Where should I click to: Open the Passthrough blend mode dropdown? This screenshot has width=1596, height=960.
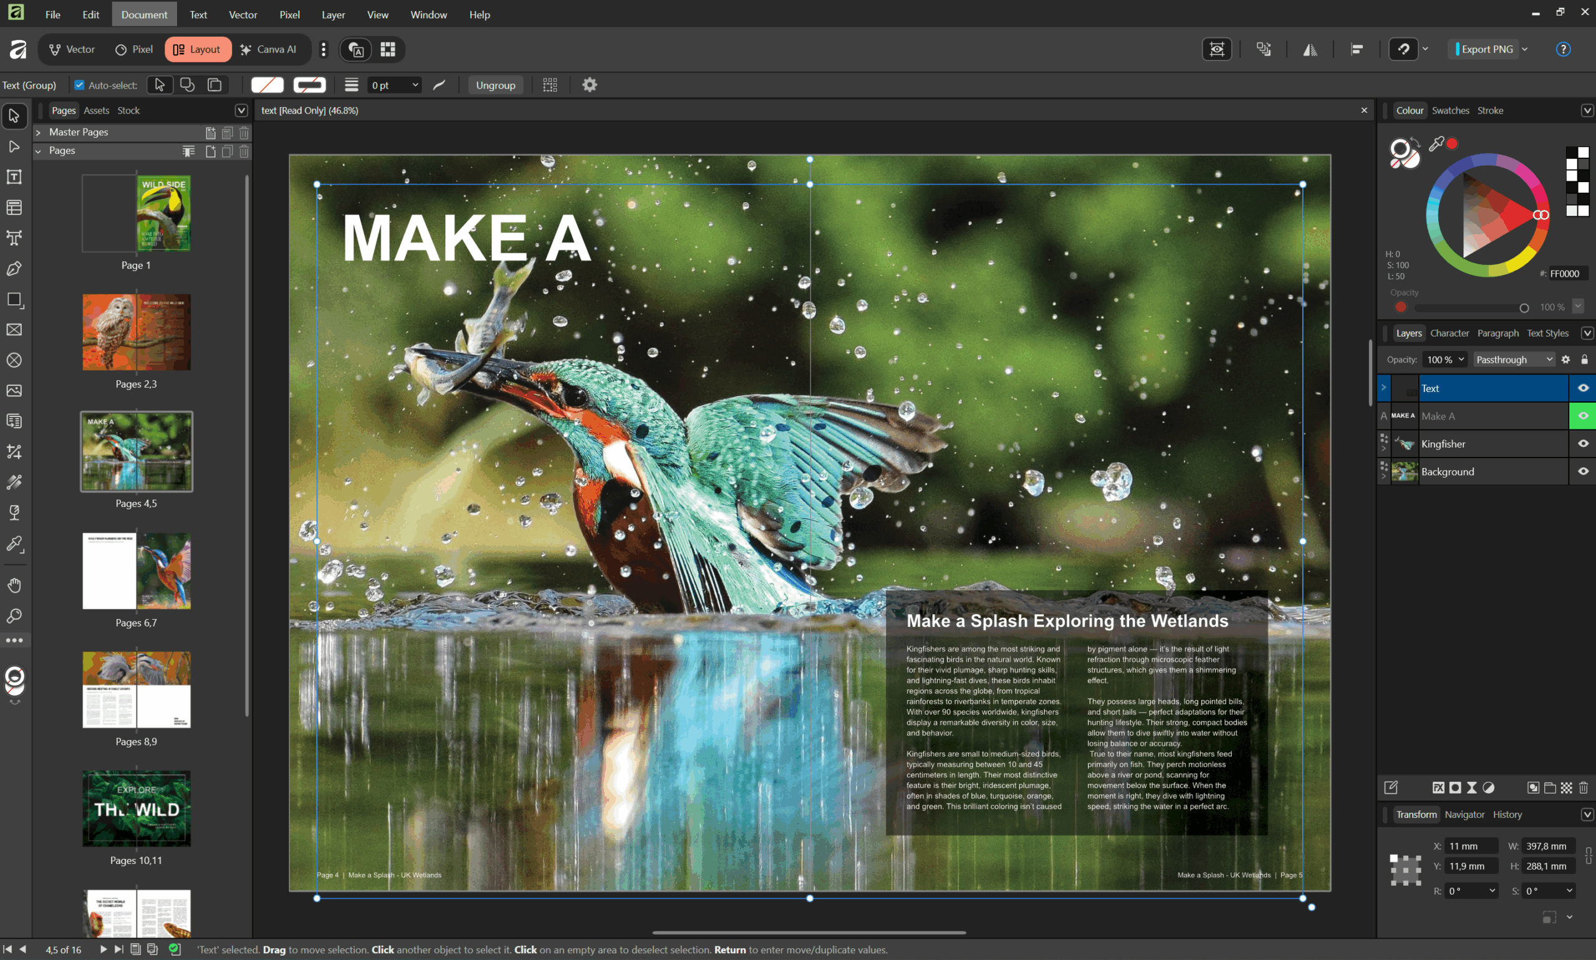(1514, 360)
